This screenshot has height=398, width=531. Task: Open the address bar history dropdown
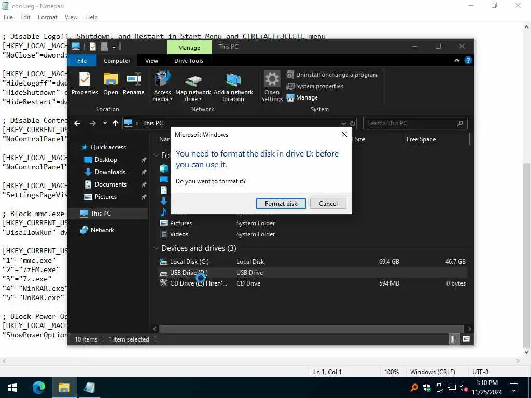pyautogui.click(x=343, y=123)
